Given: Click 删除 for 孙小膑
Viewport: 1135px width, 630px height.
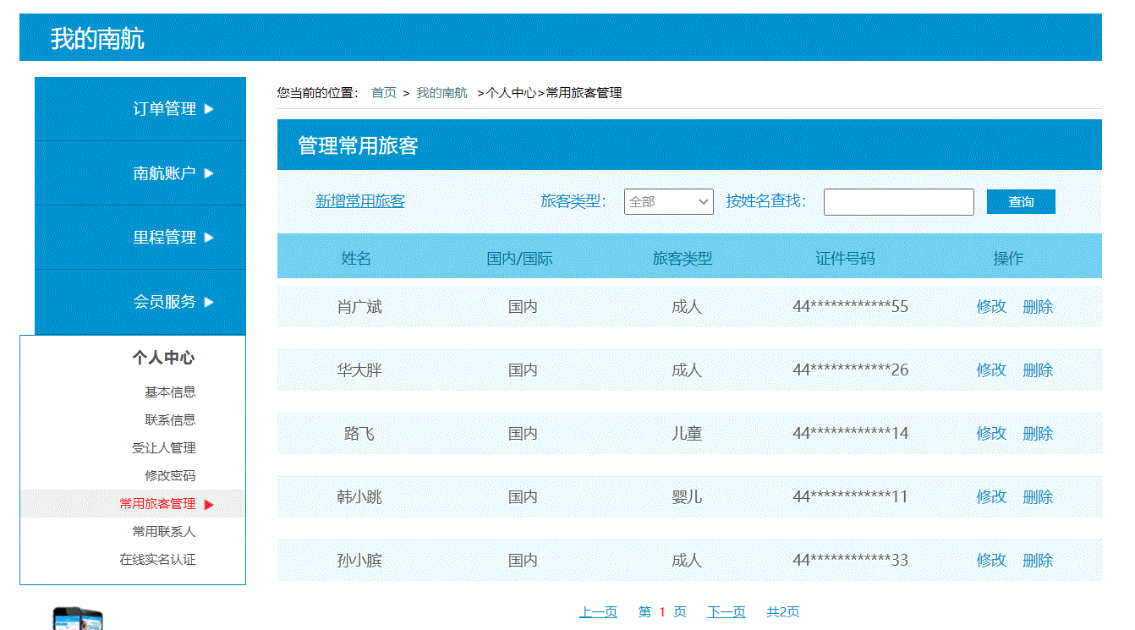Looking at the screenshot, I should 1038,561.
